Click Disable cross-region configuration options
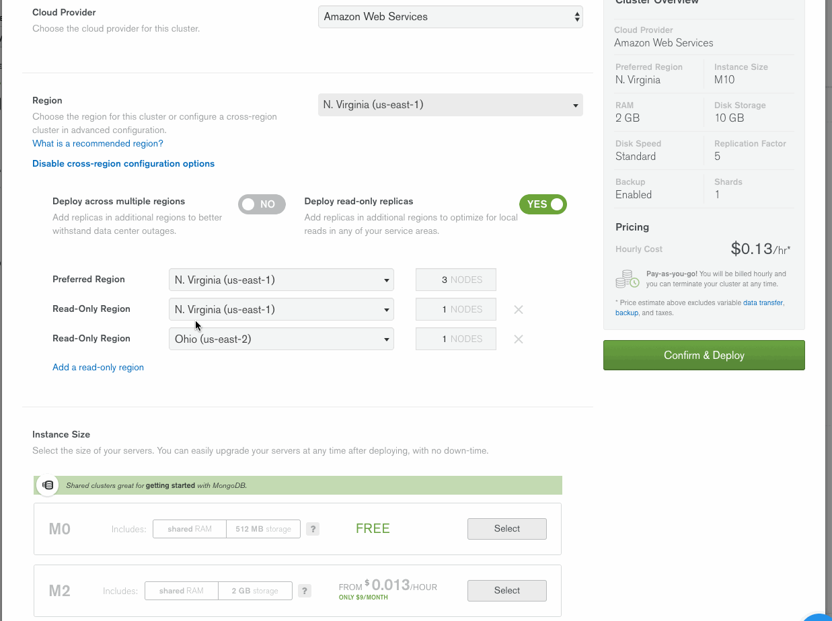This screenshot has width=832, height=621. point(123,163)
